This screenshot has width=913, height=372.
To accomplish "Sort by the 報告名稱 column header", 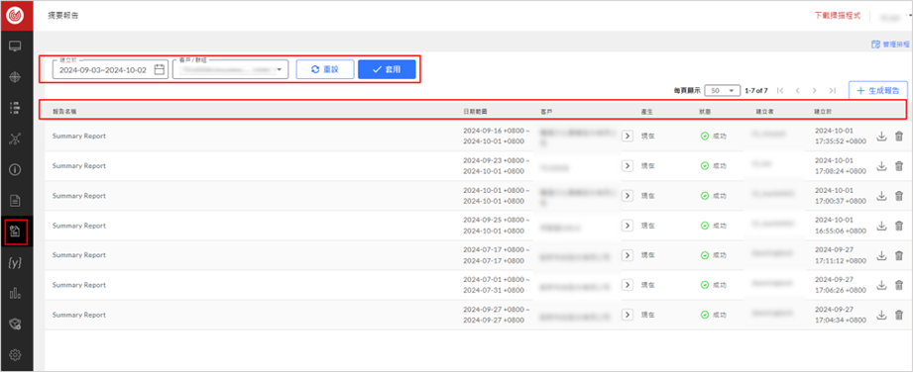I will [65, 111].
